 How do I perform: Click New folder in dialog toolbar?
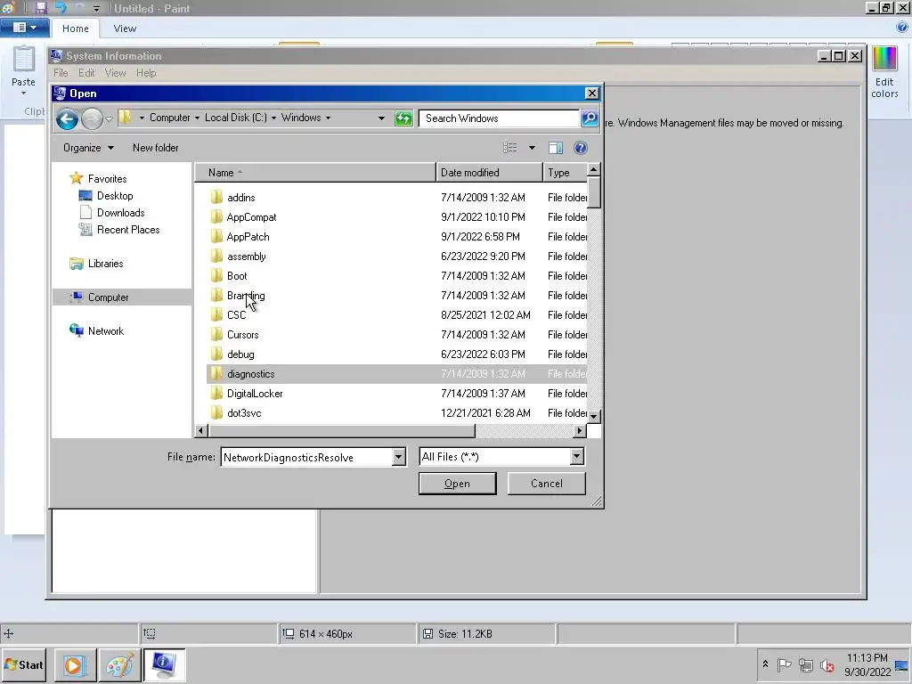point(155,148)
